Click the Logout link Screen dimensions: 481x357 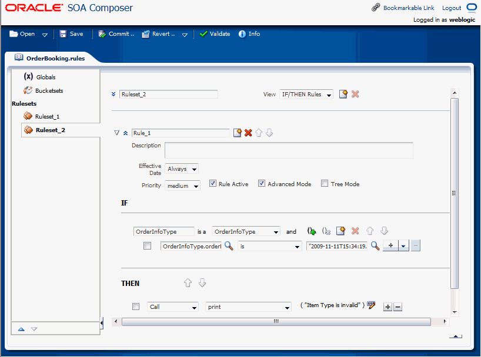click(x=451, y=8)
